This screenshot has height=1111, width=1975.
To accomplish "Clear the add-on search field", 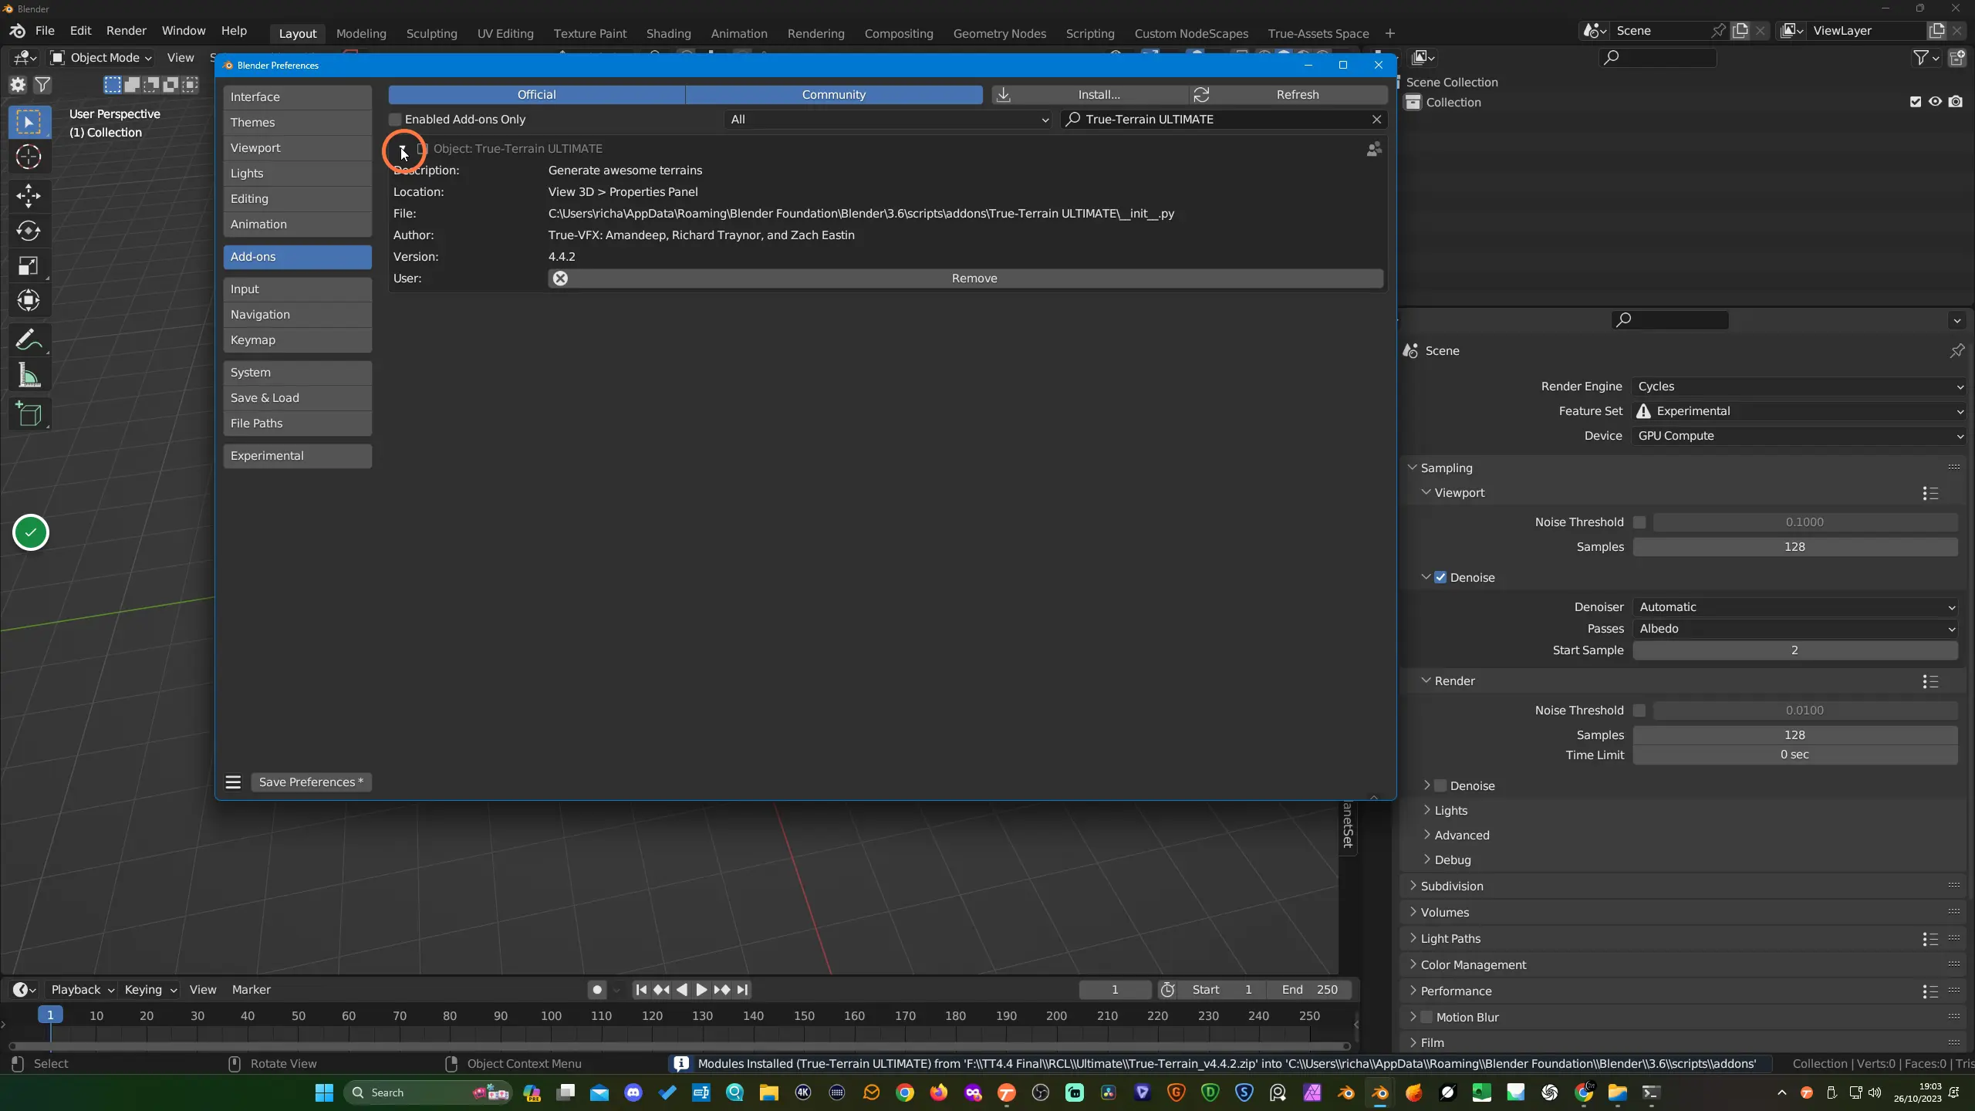I will click(x=1376, y=120).
